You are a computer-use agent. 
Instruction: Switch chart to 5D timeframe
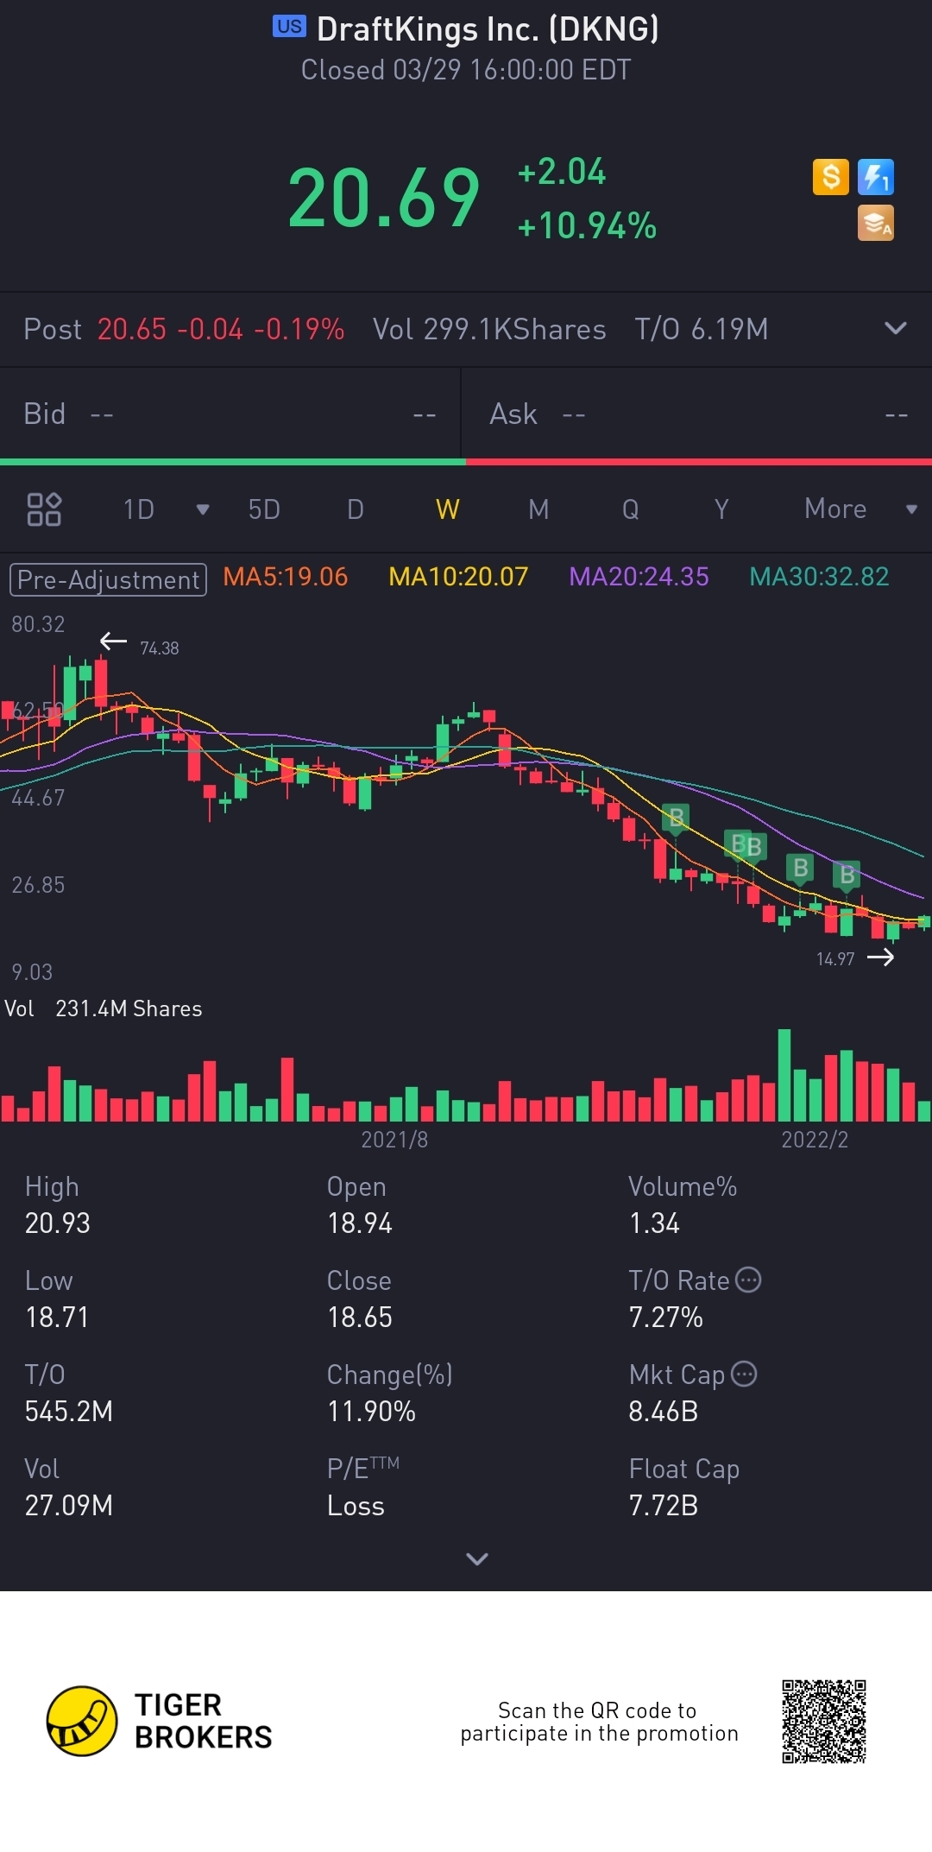tap(264, 509)
